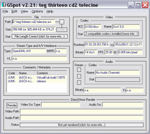This screenshot has height=134, width=150.
Task: Click audio Name field 'No Audio Channels'
Action: click(x=118, y=73)
